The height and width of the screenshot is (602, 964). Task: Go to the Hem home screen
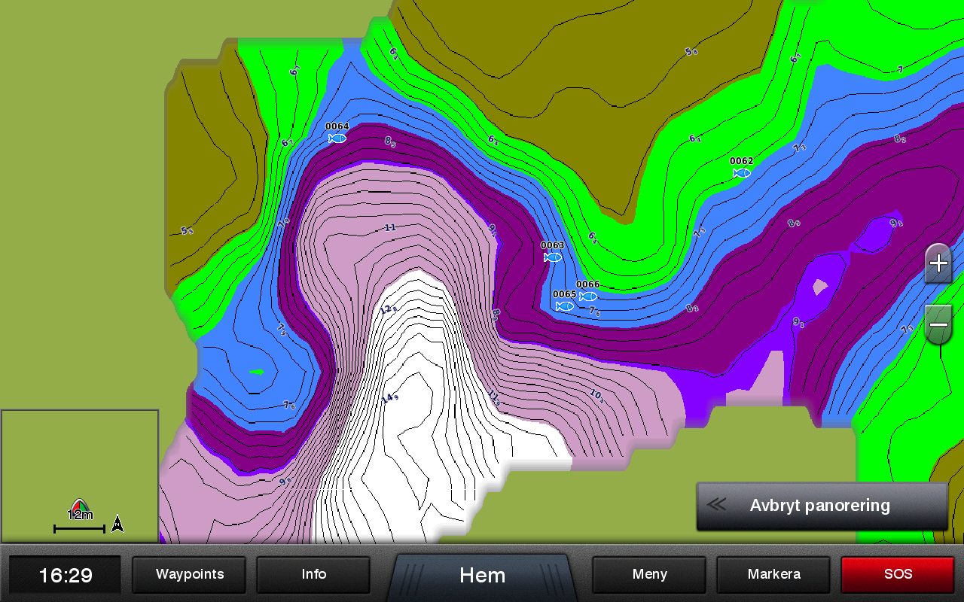pyautogui.click(x=482, y=576)
